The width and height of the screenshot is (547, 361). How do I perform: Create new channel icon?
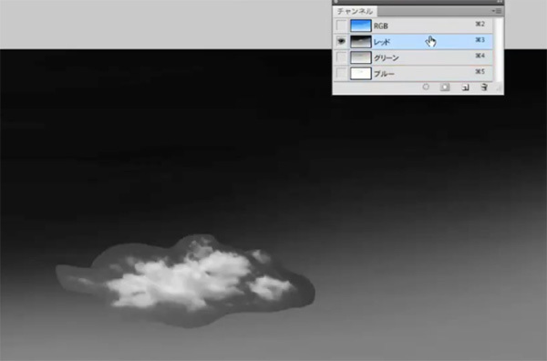coord(465,88)
